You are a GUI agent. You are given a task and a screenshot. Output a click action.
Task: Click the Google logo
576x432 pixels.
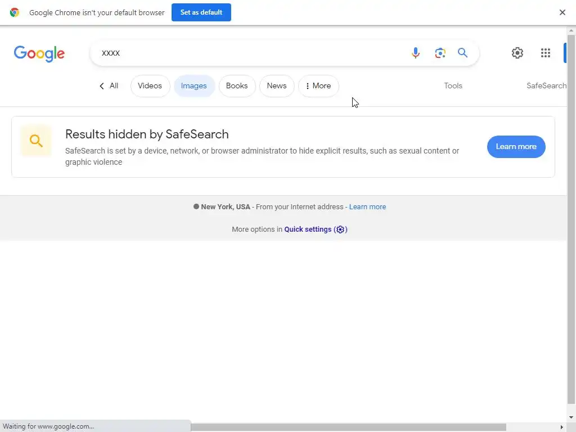tap(39, 53)
